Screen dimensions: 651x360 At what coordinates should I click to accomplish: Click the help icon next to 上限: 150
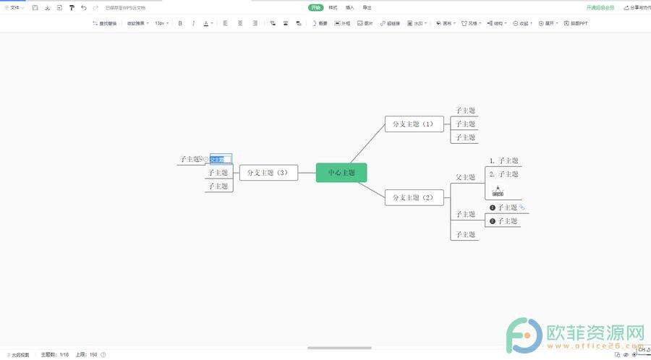[103, 355]
